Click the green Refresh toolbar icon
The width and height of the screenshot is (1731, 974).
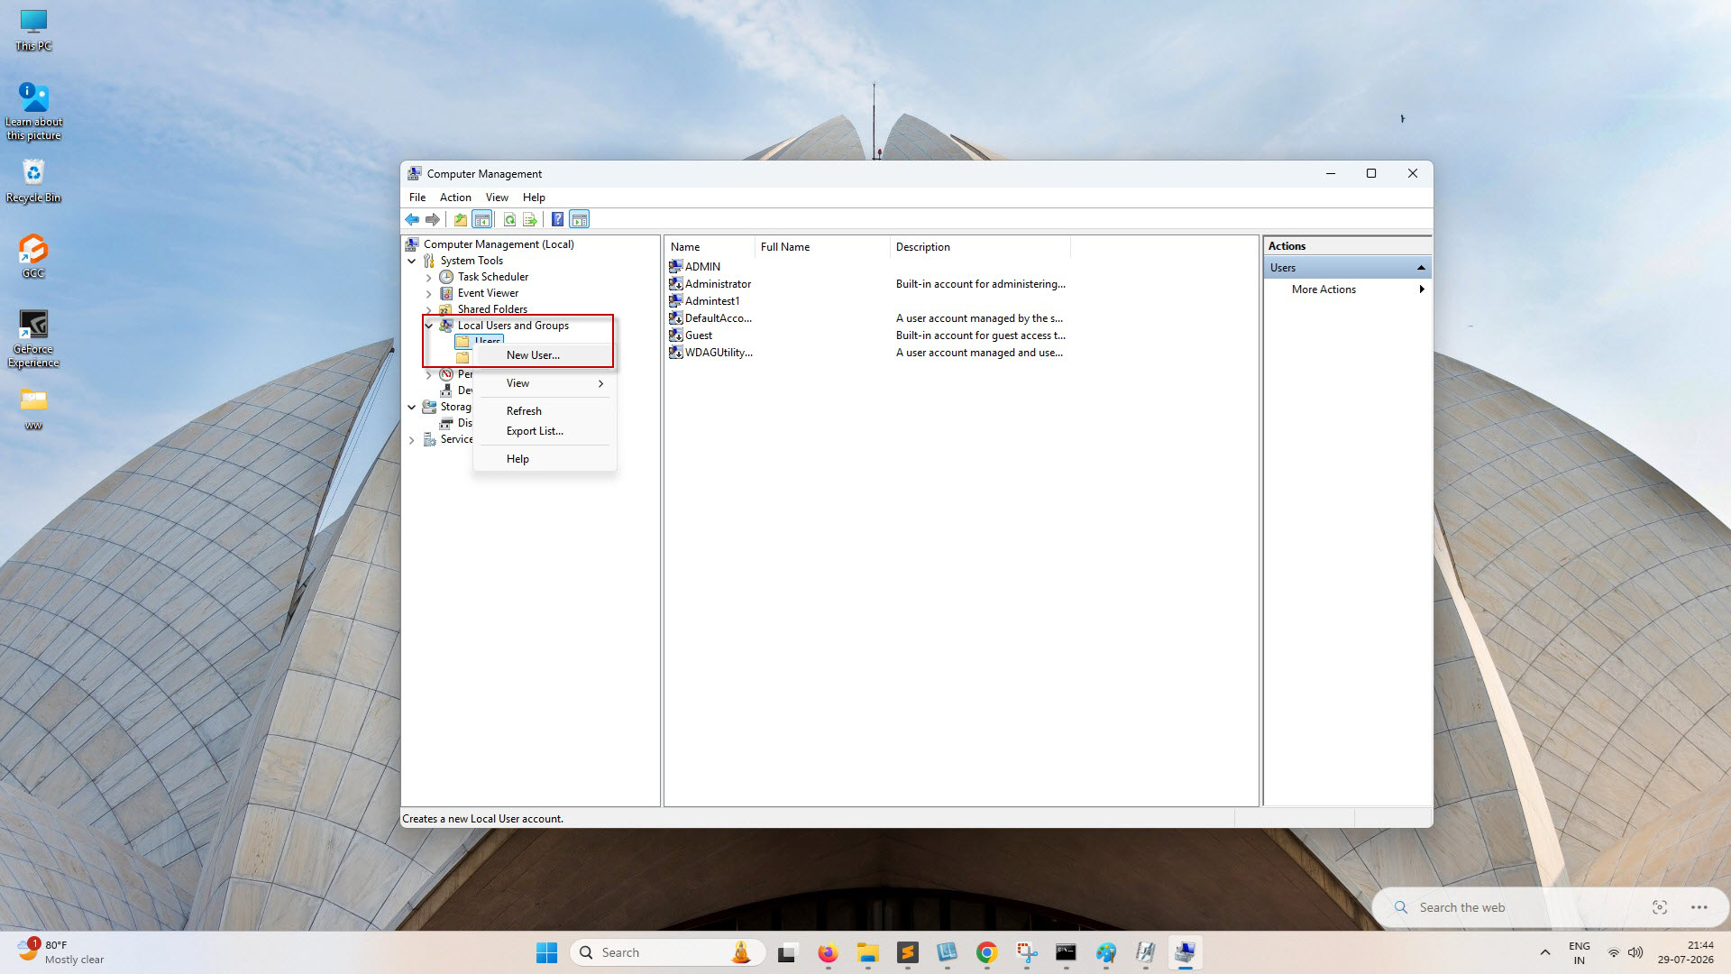click(x=509, y=219)
